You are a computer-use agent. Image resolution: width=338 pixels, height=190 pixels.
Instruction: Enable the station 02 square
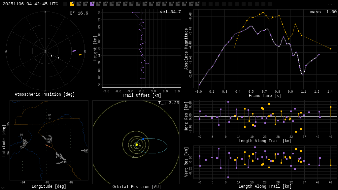coord(79,4)
